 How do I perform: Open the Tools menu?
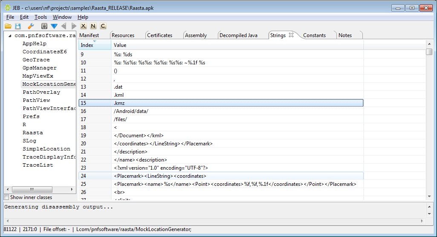click(x=41, y=17)
